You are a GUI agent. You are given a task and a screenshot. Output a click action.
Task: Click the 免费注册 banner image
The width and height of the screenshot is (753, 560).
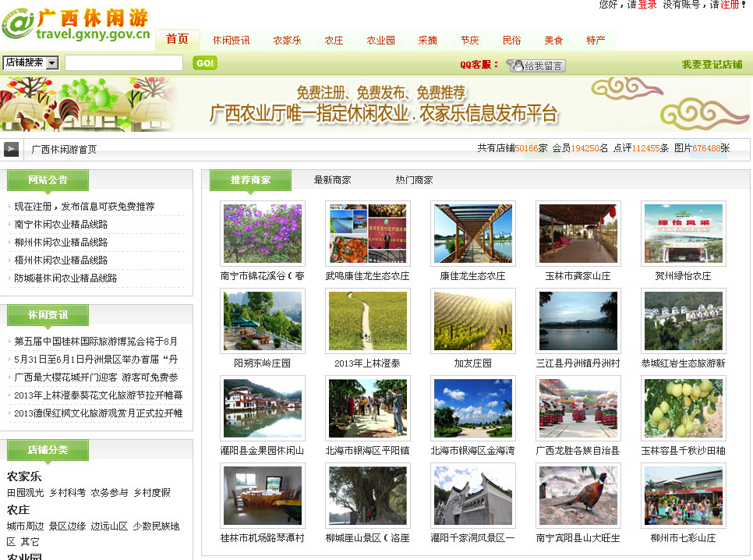coord(375,105)
